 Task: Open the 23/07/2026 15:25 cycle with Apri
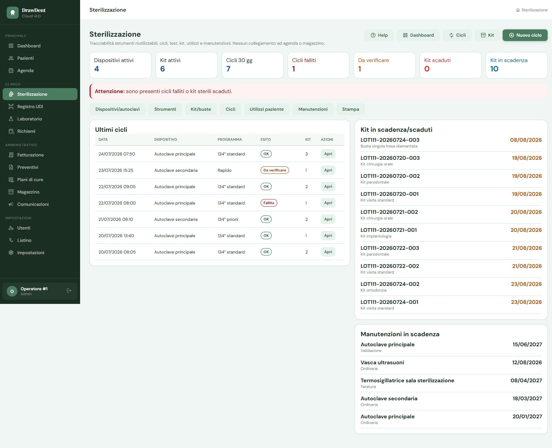[x=328, y=170]
